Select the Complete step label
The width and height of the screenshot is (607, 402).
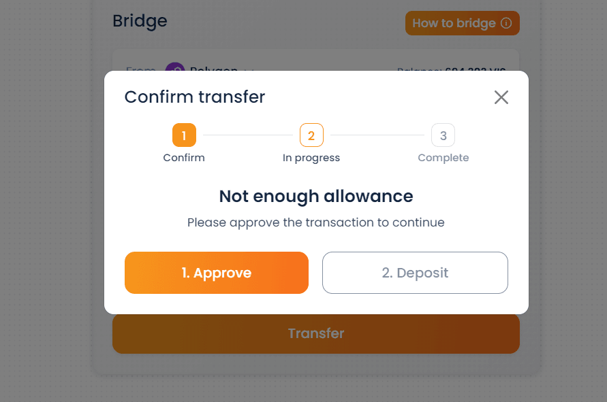443,158
